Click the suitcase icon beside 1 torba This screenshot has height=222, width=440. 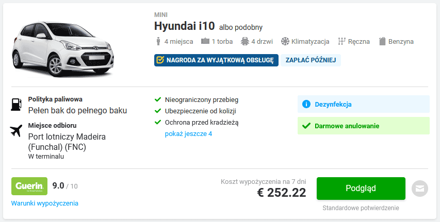(205, 41)
